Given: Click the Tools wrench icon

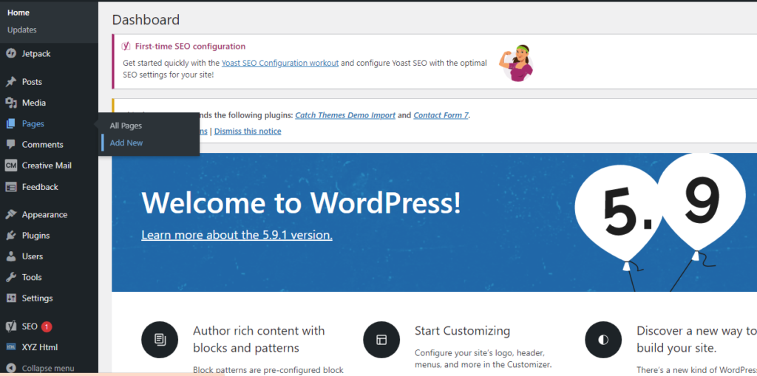Looking at the screenshot, I should 10,277.
